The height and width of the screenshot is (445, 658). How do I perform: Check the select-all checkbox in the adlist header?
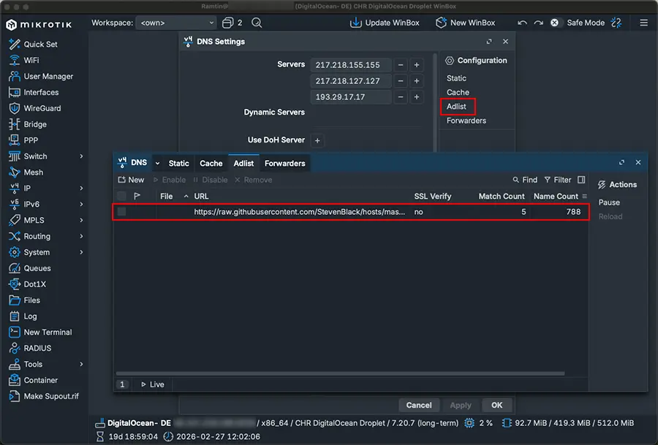121,196
